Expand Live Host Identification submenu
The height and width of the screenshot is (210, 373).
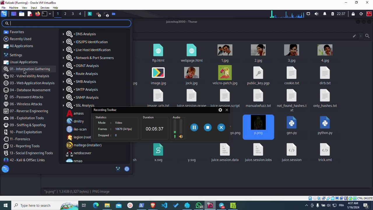87,50
